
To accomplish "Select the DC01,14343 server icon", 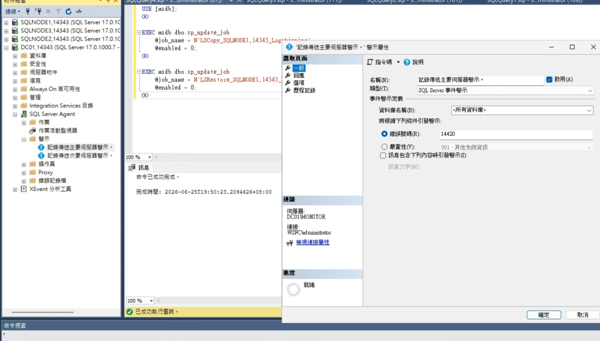I will (x=15, y=47).
